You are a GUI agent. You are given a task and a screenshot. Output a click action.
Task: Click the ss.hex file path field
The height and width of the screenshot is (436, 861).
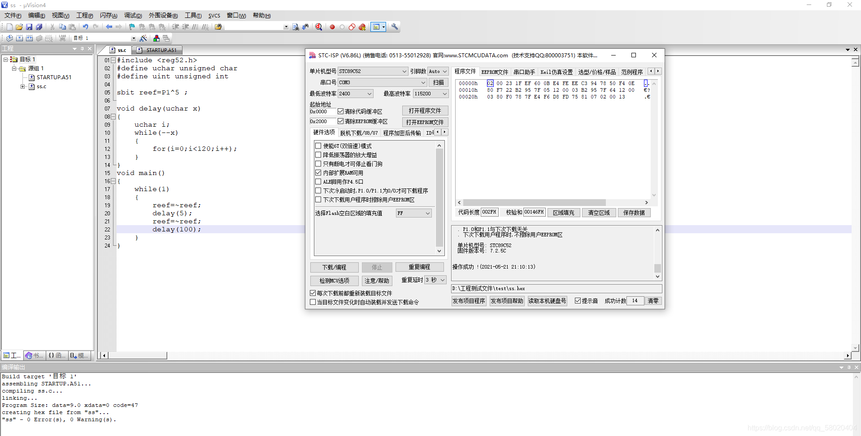point(556,289)
